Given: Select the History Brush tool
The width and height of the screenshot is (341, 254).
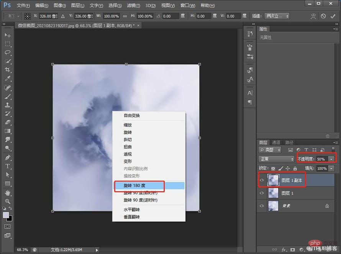Looking at the screenshot, I should [8, 113].
